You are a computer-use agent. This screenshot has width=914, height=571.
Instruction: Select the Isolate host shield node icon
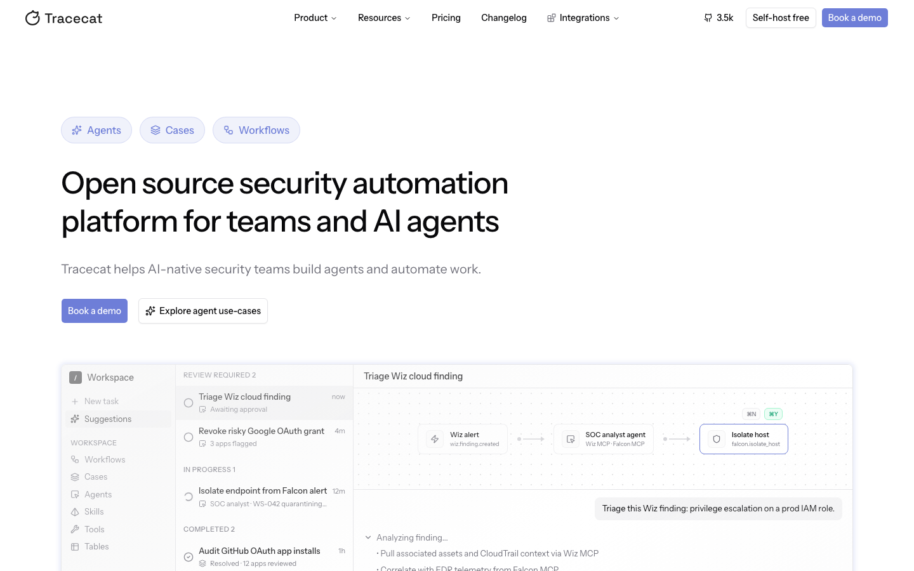(717, 439)
